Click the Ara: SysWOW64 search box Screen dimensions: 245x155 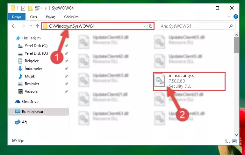tap(196, 26)
